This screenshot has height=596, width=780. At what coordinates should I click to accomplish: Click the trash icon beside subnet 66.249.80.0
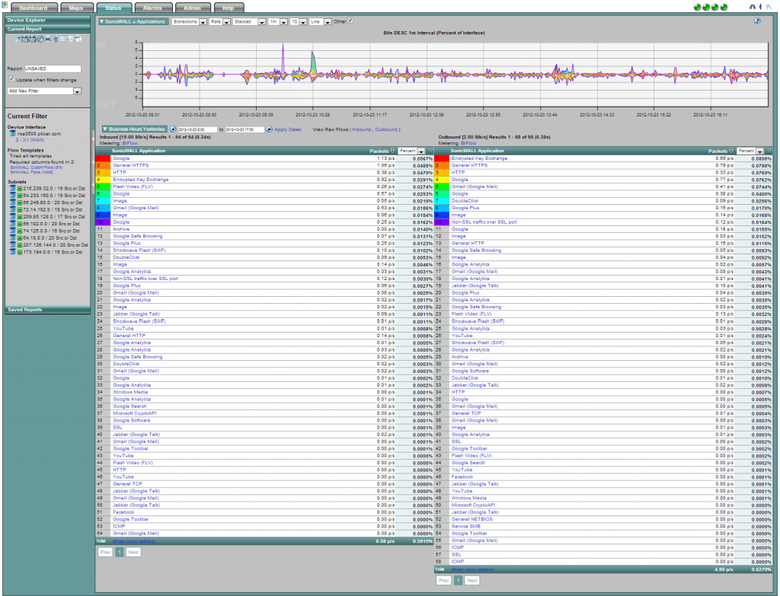(x=13, y=202)
